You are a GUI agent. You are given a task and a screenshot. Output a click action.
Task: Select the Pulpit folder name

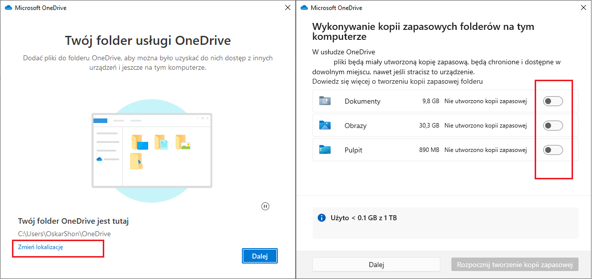(354, 150)
